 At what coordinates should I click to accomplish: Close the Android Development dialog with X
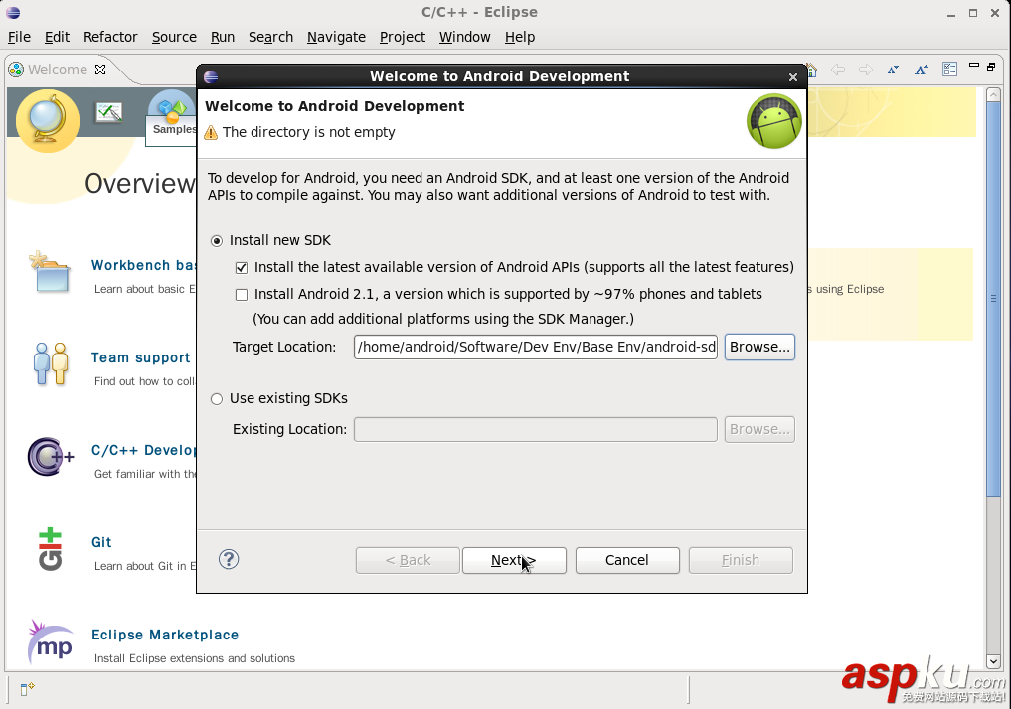click(793, 76)
